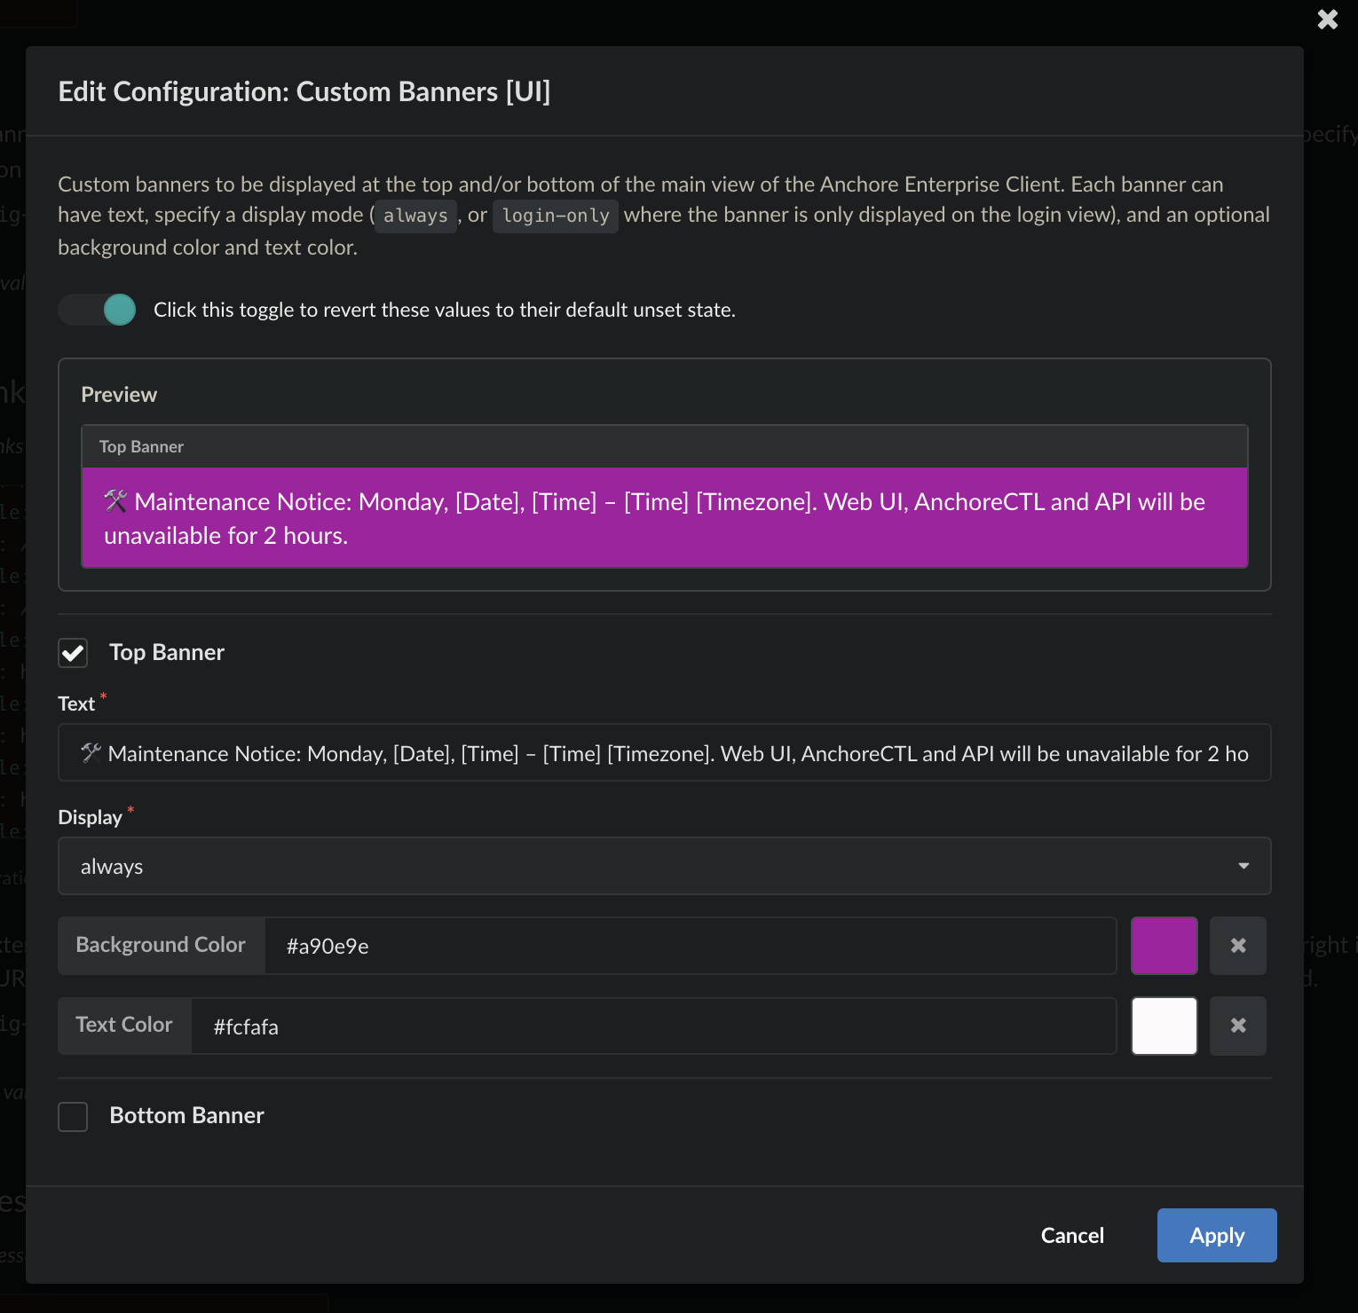This screenshot has height=1313, width=1358.
Task: Clear the Background Color value
Action: pyautogui.click(x=1237, y=945)
